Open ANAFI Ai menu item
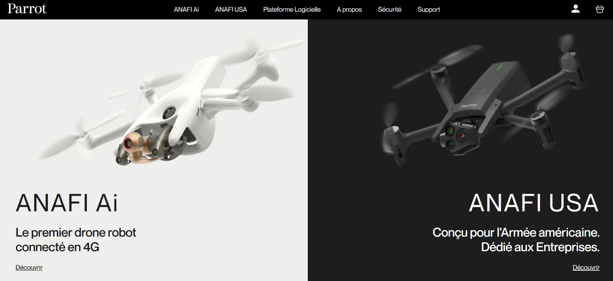The image size is (613, 281). tap(186, 10)
